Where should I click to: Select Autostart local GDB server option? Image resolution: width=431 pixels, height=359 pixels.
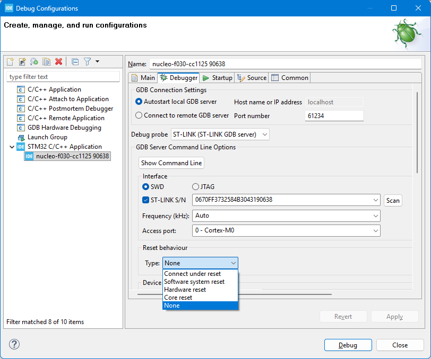[139, 102]
